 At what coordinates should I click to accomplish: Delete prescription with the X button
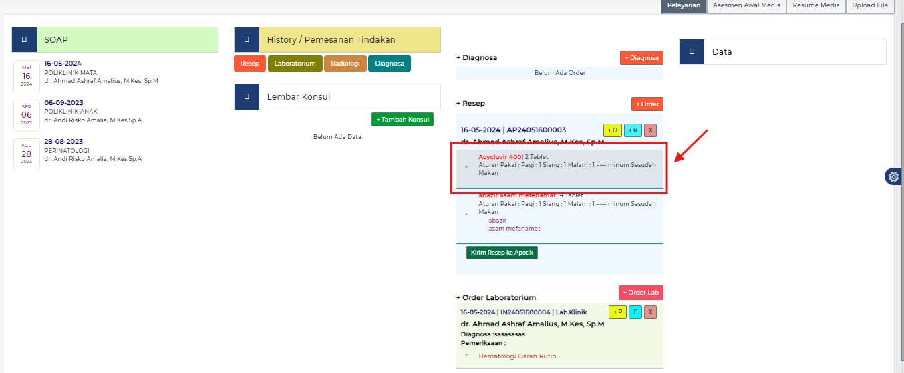coord(650,130)
